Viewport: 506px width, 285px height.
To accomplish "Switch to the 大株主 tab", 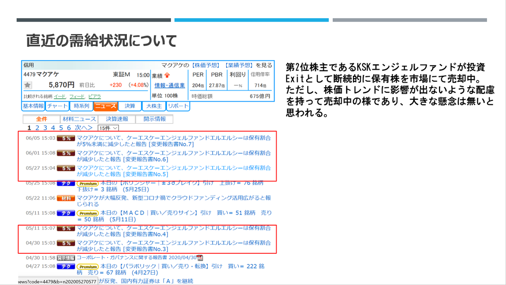I will click(154, 106).
